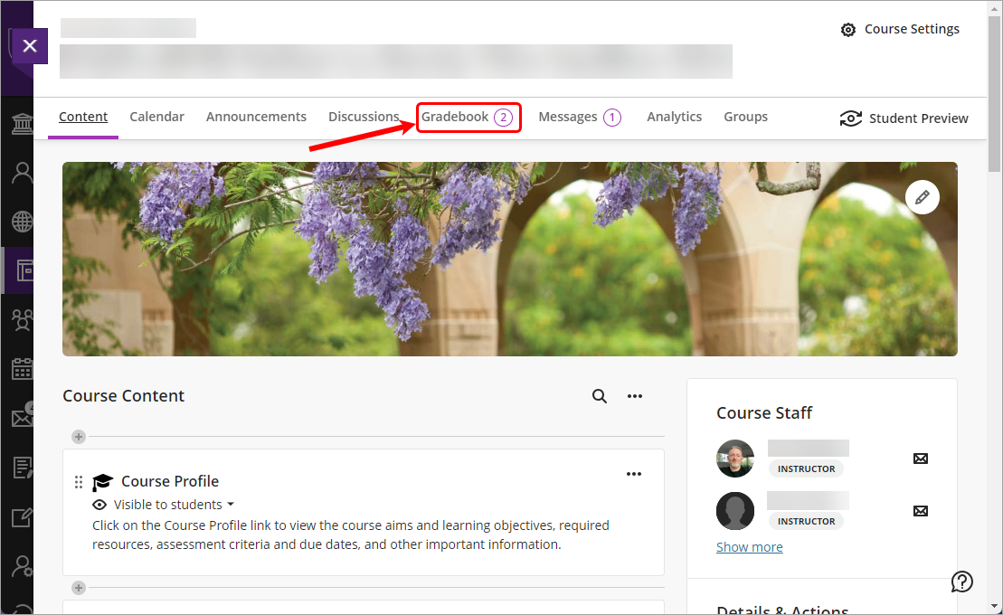1003x615 pixels.
Task: Click the 'Show more' course staff link
Action: pos(749,547)
